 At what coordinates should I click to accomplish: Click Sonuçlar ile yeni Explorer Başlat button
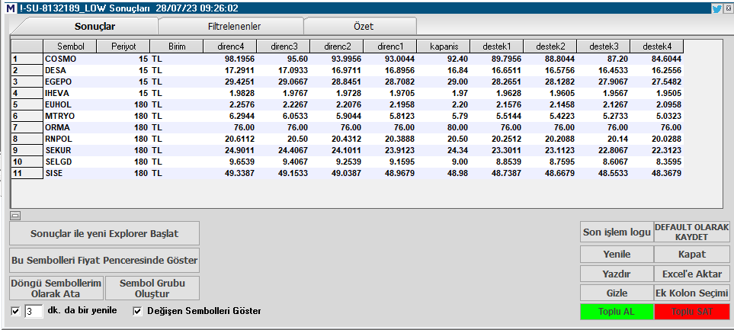[x=104, y=233]
